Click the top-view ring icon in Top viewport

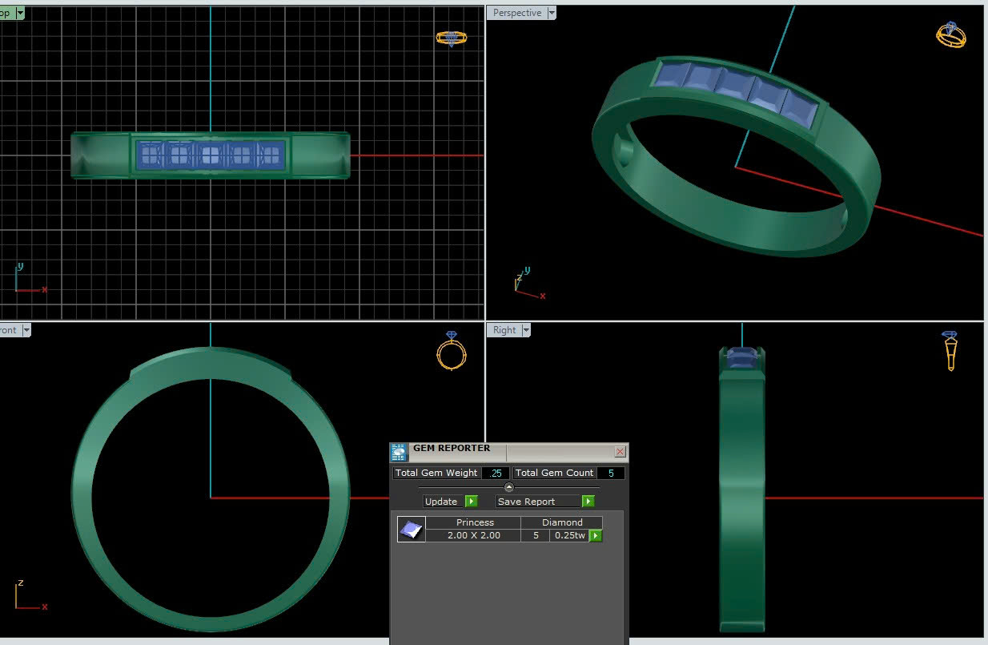tap(451, 38)
